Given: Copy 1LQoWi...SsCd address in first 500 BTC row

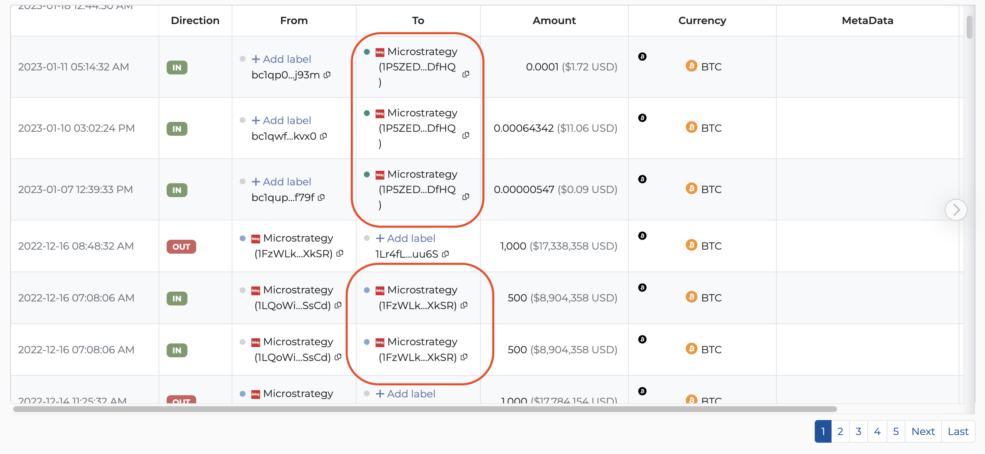Looking at the screenshot, I should click(338, 305).
